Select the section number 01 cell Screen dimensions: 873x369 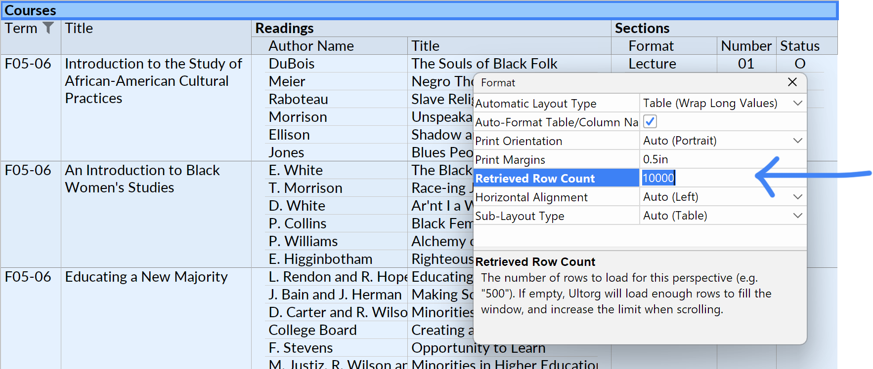[746, 64]
